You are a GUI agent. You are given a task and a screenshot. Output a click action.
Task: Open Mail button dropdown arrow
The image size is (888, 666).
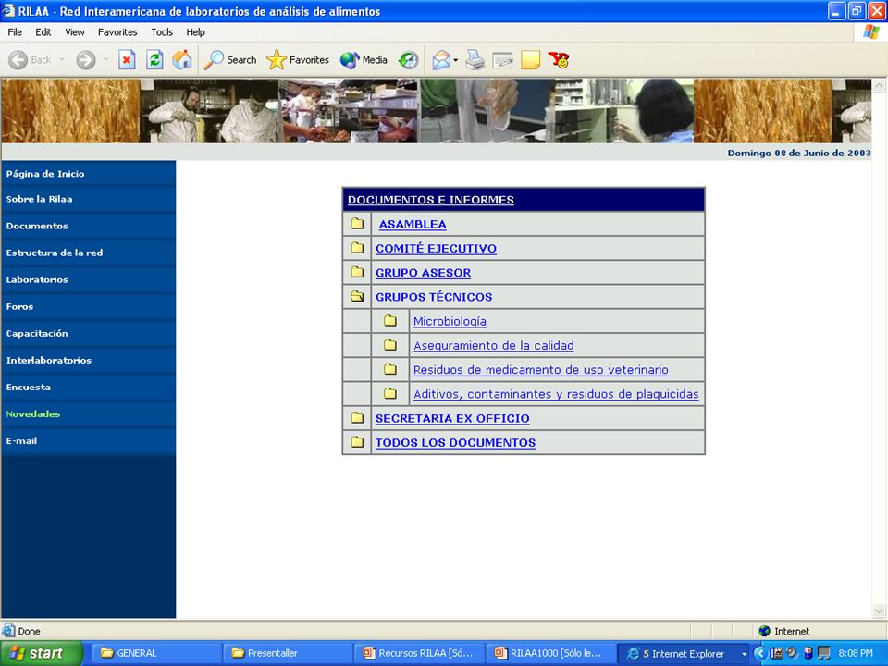click(455, 60)
